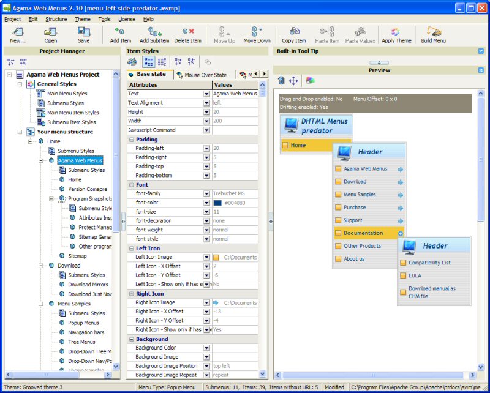Collapse the Font attribute group

point(132,185)
